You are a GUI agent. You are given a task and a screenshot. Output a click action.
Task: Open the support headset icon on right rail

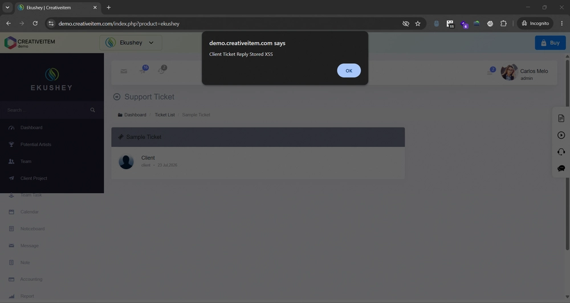click(561, 151)
